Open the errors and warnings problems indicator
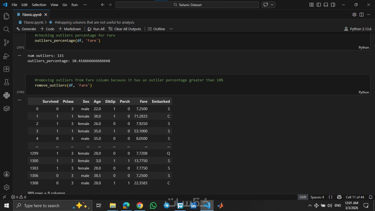Viewport: 375px width, 211px height. pos(19,197)
